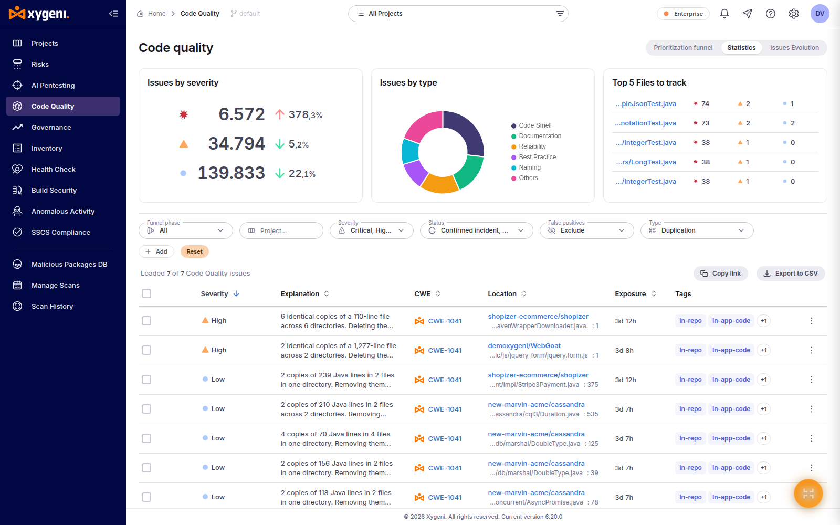840x525 pixels.
Task: Click the paper plane send icon
Action: tap(748, 14)
